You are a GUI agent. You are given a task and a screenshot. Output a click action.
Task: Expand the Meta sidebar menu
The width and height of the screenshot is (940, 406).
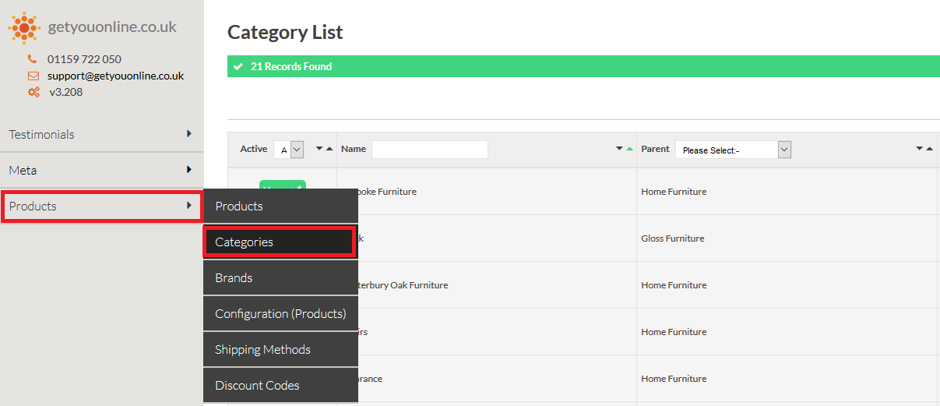pos(101,170)
